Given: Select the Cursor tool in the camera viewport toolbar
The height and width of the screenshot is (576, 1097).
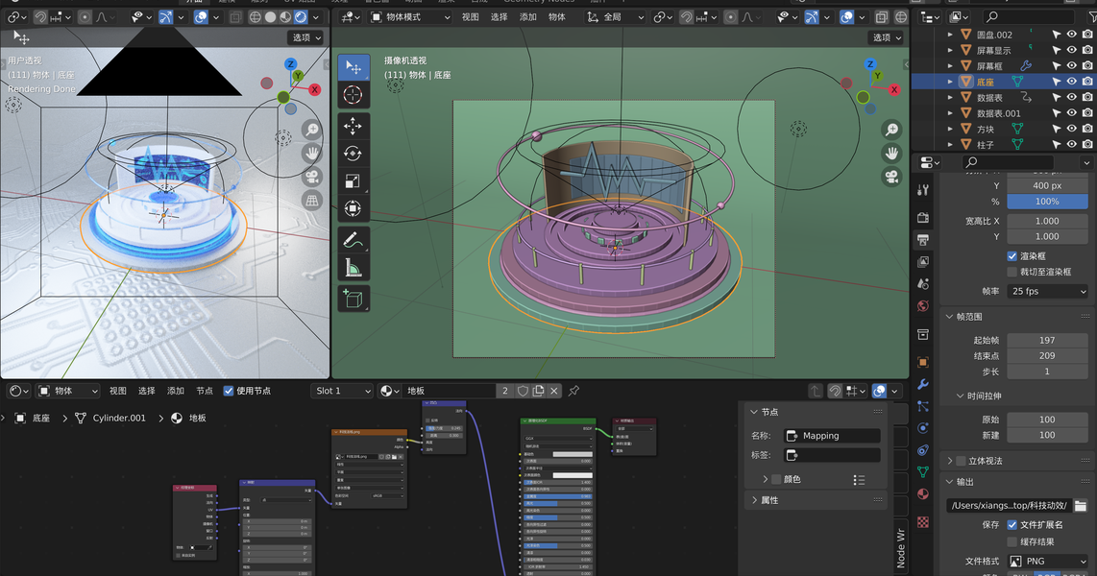Looking at the screenshot, I should (x=353, y=94).
